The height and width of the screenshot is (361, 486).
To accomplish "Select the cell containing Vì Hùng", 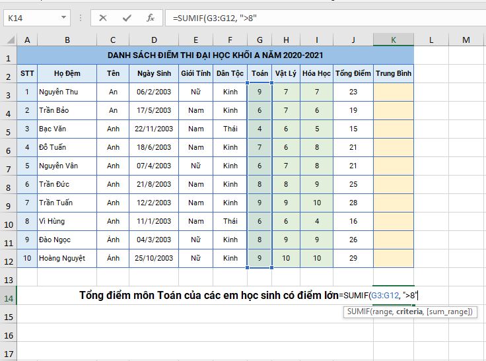I will tap(67, 222).
